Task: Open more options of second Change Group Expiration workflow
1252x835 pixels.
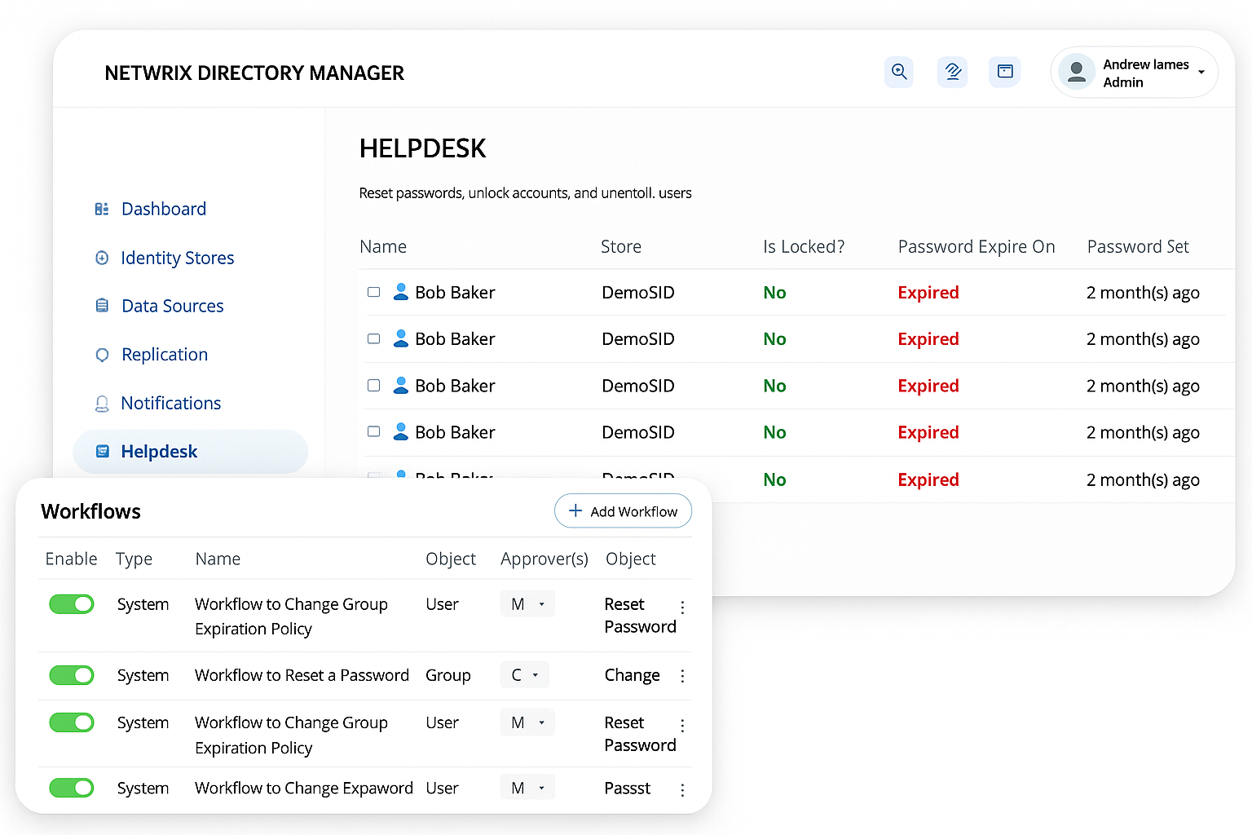Action: (x=682, y=726)
